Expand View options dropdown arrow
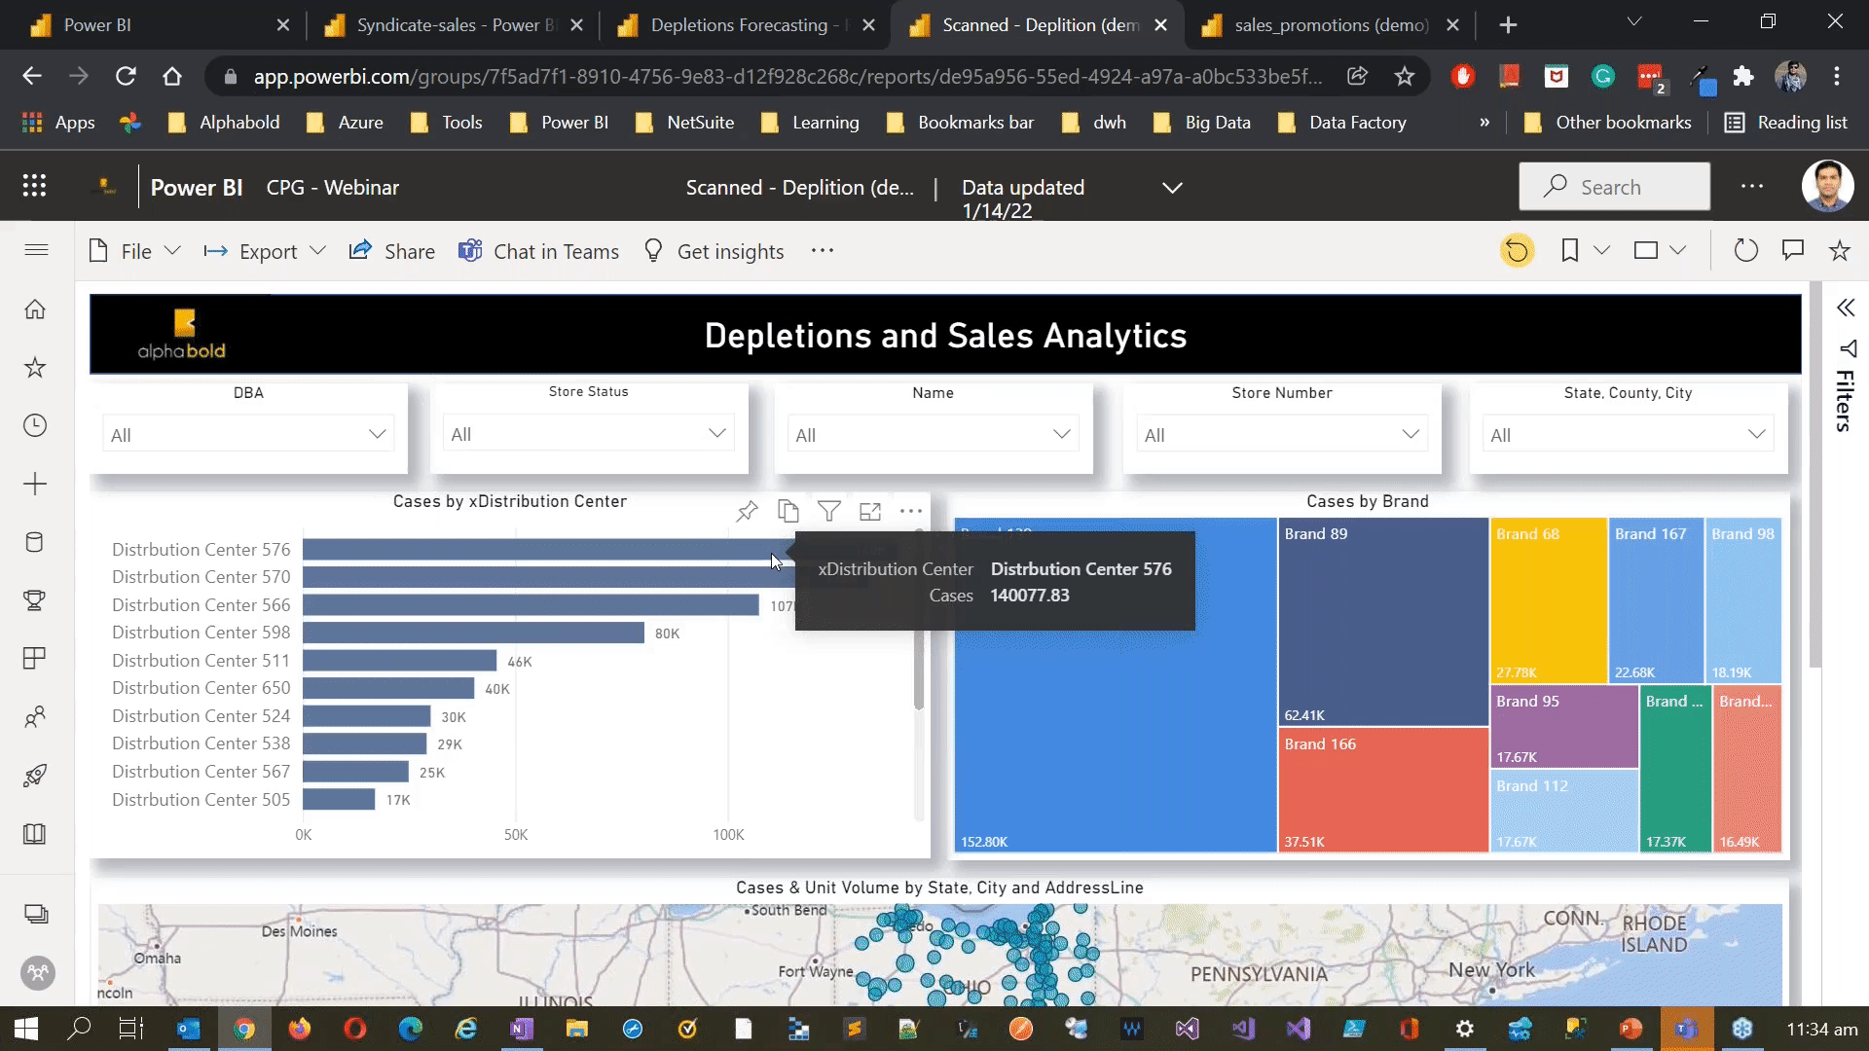The image size is (1869, 1051). [x=1677, y=251]
